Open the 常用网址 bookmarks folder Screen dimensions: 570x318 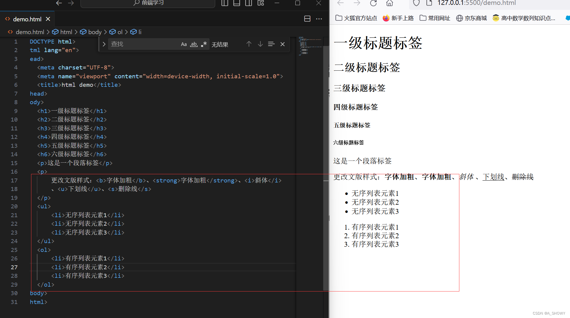click(436, 18)
